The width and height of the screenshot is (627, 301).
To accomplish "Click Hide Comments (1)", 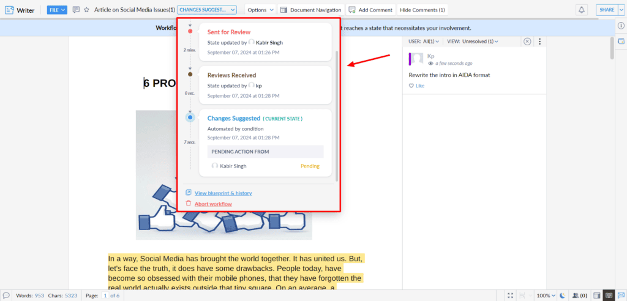I will [422, 10].
